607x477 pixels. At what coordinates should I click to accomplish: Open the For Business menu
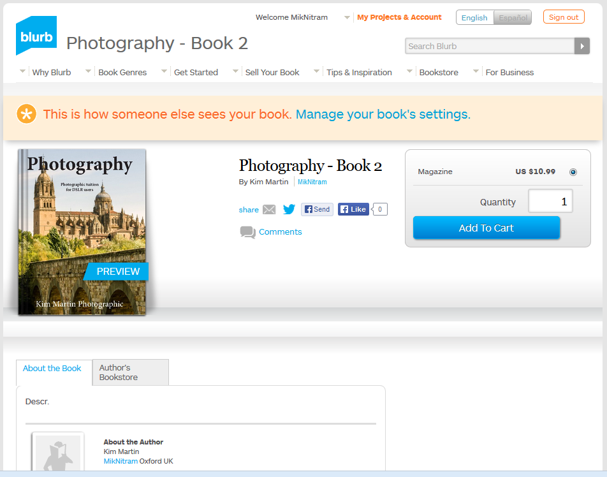click(x=509, y=73)
